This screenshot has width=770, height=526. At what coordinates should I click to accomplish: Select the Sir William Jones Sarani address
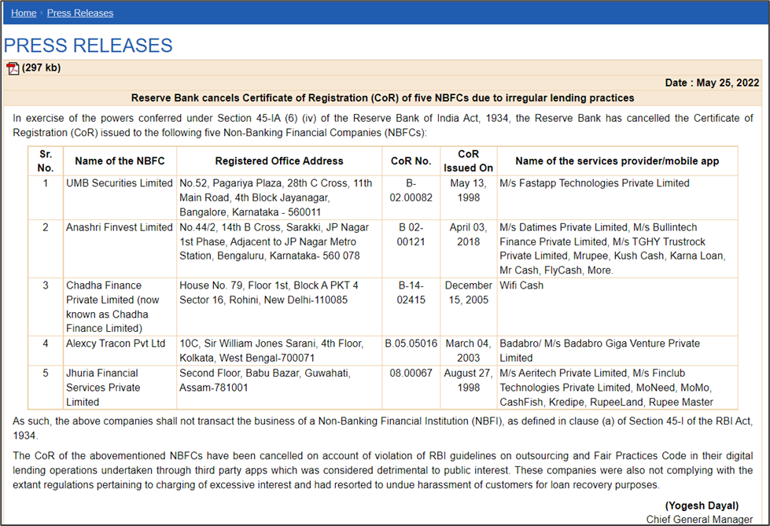pos(279,351)
